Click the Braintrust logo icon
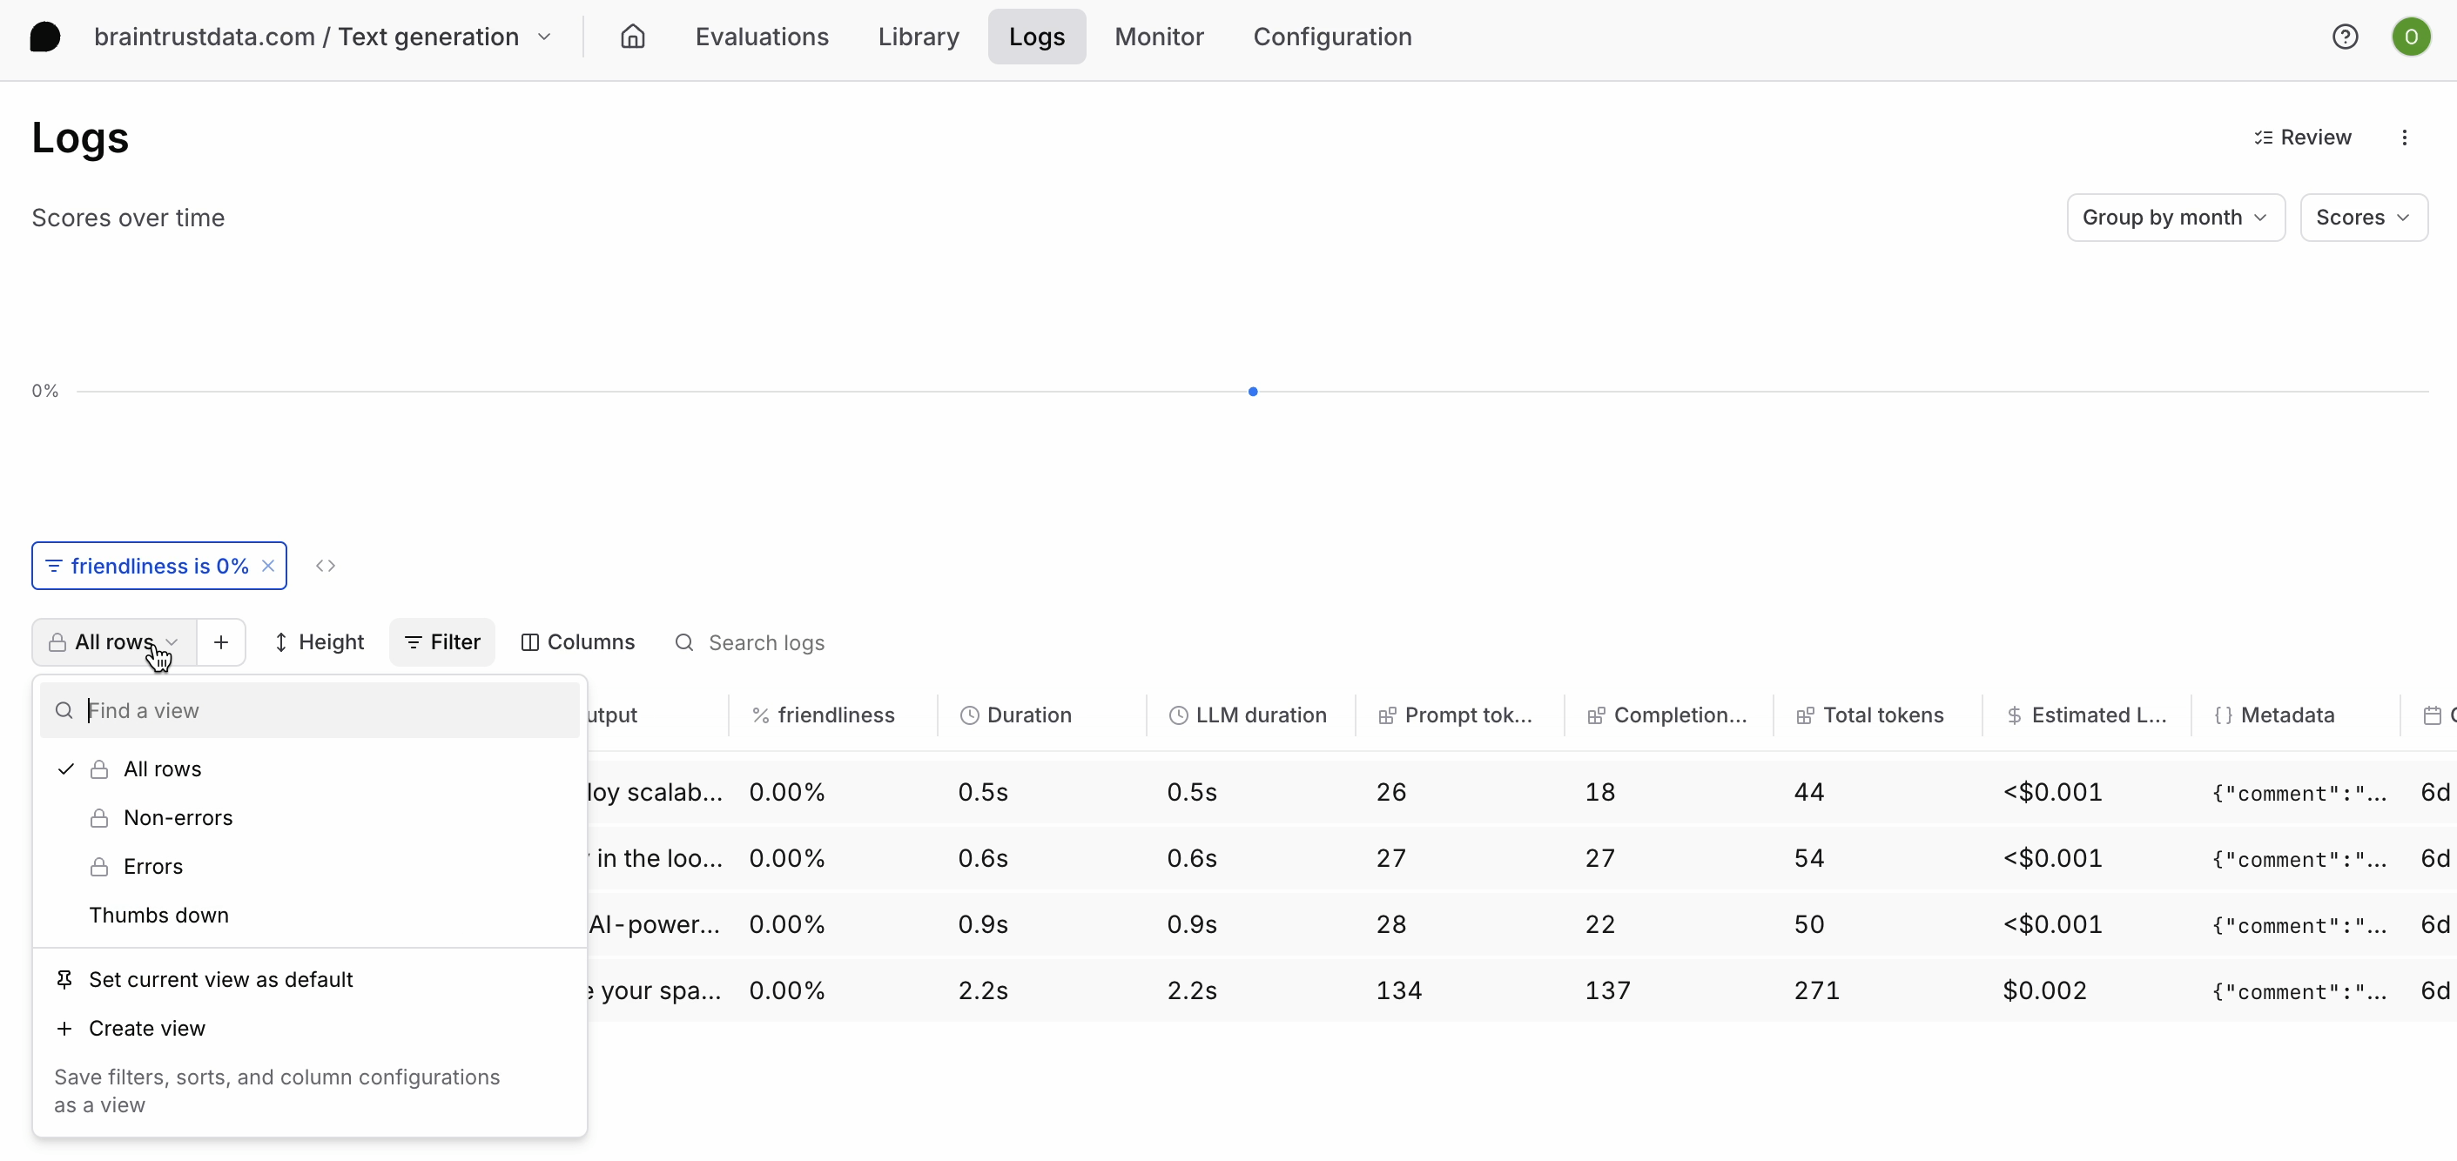 pos(44,37)
